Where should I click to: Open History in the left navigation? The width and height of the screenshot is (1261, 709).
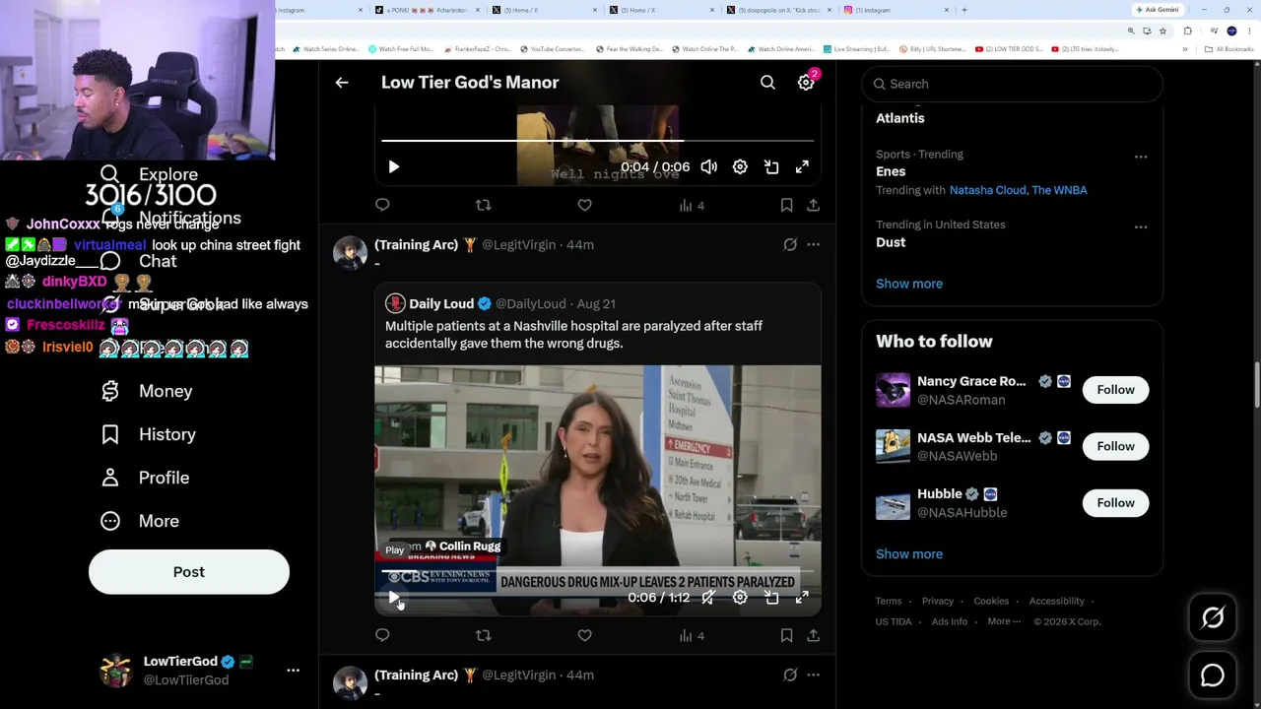149,434
